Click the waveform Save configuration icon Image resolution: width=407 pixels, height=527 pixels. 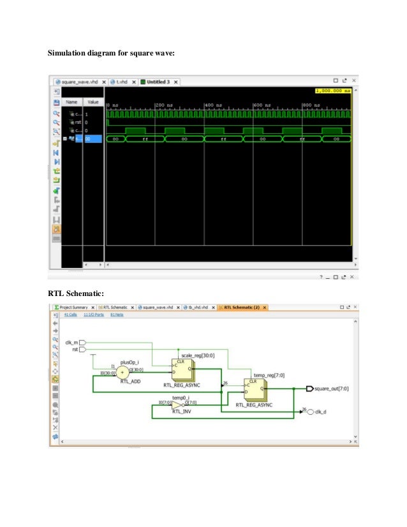tap(57, 103)
